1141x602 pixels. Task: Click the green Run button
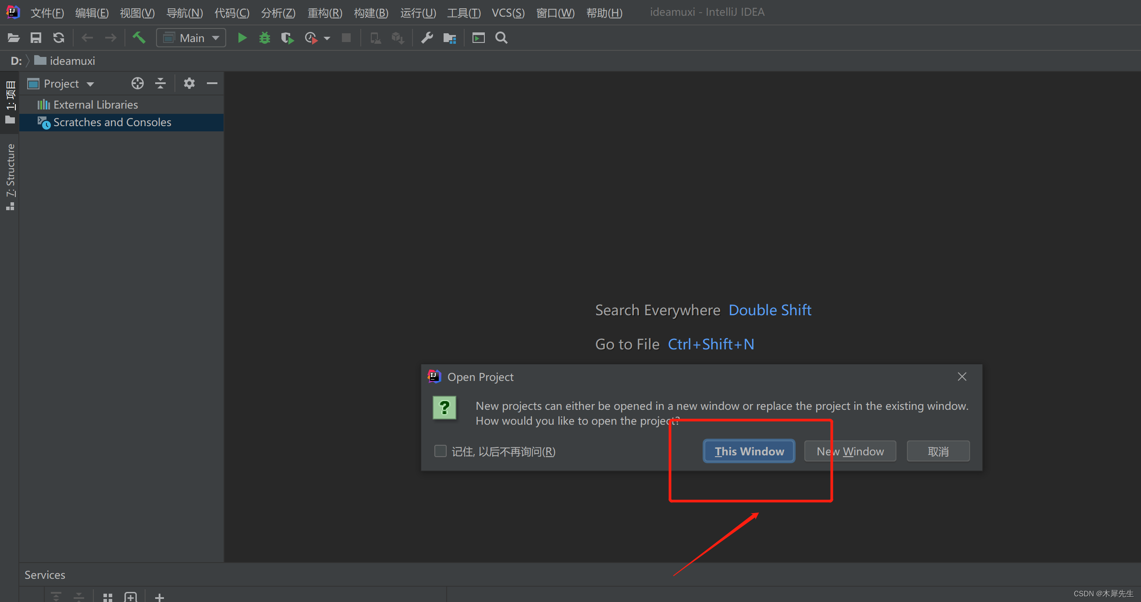(x=242, y=38)
